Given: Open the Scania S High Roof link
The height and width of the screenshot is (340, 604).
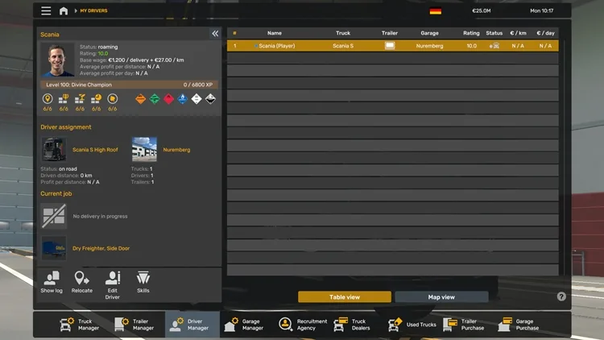Looking at the screenshot, I should pos(95,150).
